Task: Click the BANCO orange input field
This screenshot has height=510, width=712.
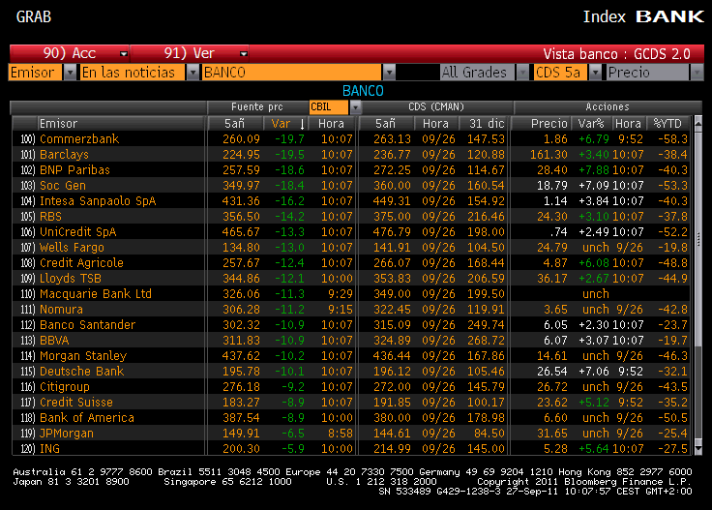Action: point(292,73)
